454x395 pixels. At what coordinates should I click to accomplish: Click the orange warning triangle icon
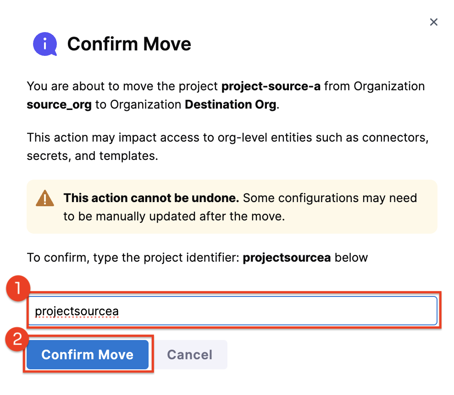[x=45, y=198]
